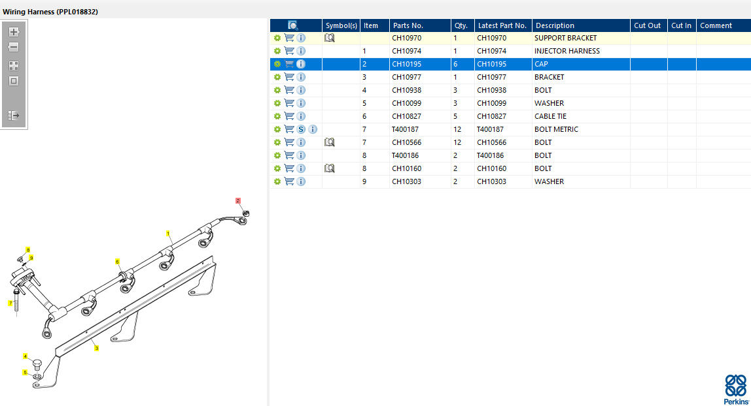Click green gear icon for CH10827 Cable Tie
The height and width of the screenshot is (406, 751).
click(277, 116)
